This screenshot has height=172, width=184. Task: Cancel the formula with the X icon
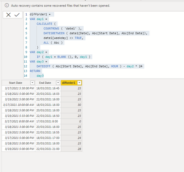pyautogui.click(x=8, y=15)
